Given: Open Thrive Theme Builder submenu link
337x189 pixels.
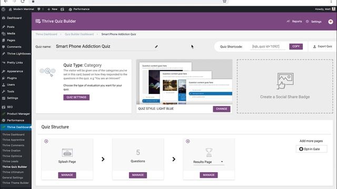Looking at the screenshot, I should pos(15,183).
